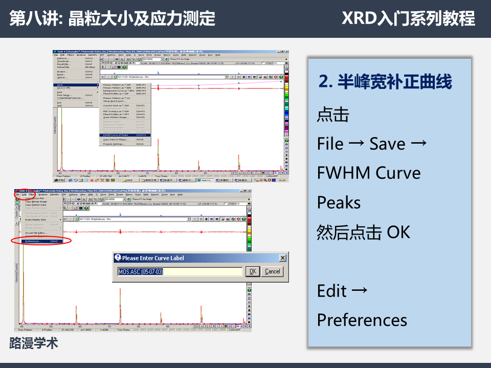Screen dimensions: 491x368
Task: Click Windows Start button on taskbar
Action: click(x=59, y=180)
